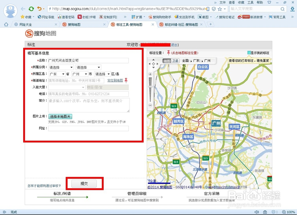The height and width of the screenshot is (215, 297).
Task: Open 搜狗购物助手 tool
Action: (160, 17)
